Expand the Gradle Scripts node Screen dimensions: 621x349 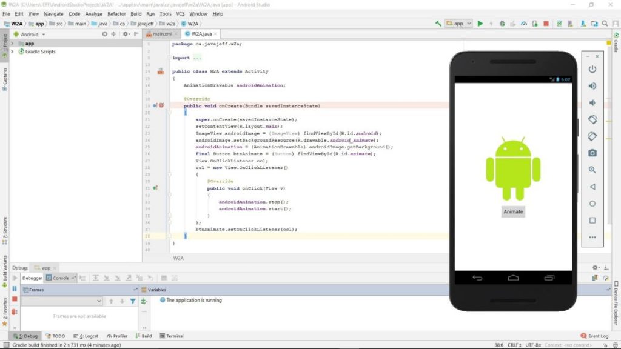point(12,52)
